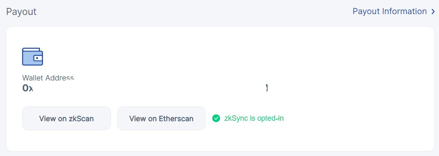Click the Wallet Address label
The image size is (439, 156).
click(48, 78)
